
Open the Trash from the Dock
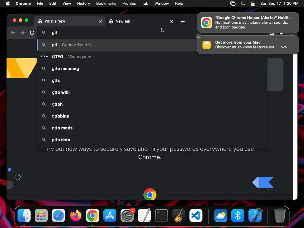click(280, 216)
